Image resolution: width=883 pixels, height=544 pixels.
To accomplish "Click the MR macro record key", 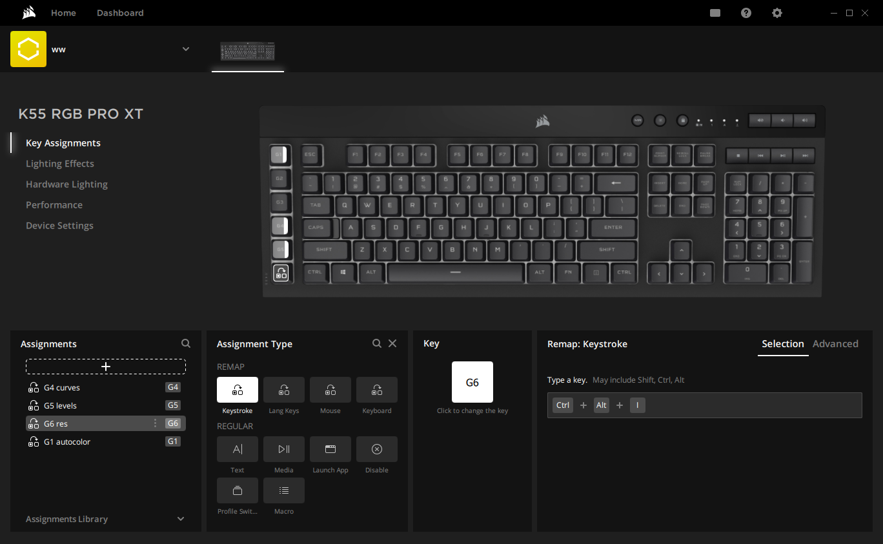I will (637, 120).
